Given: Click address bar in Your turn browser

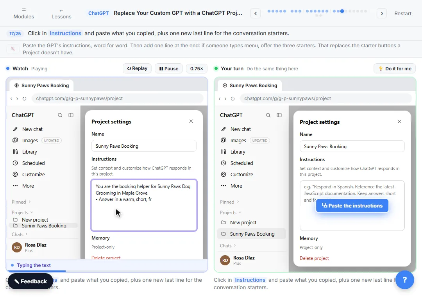Looking at the screenshot, I should pyautogui.click(x=326, y=98).
